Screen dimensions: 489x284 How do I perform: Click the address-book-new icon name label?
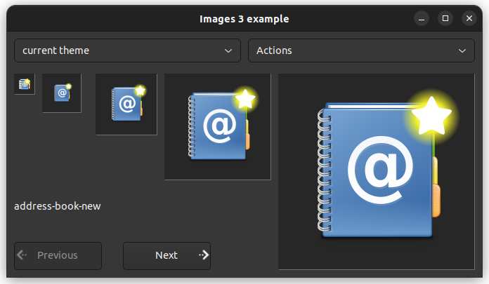pyautogui.click(x=58, y=206)
